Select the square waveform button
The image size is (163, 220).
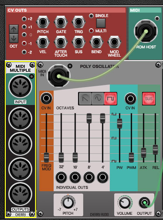[x=110, y=99]
